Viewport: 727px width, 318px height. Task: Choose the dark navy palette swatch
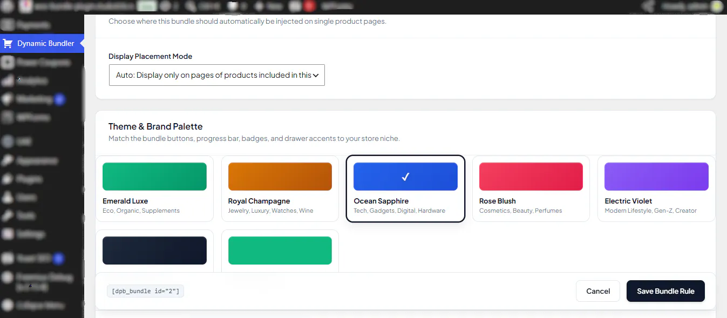tap(154, 251)
